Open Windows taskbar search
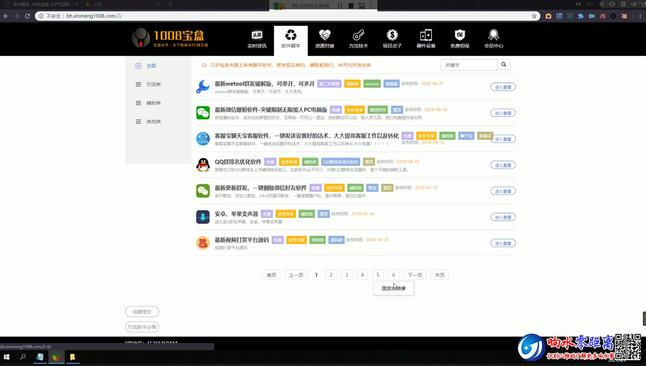The height and width of the screenshot is (366, 646). 23,357
